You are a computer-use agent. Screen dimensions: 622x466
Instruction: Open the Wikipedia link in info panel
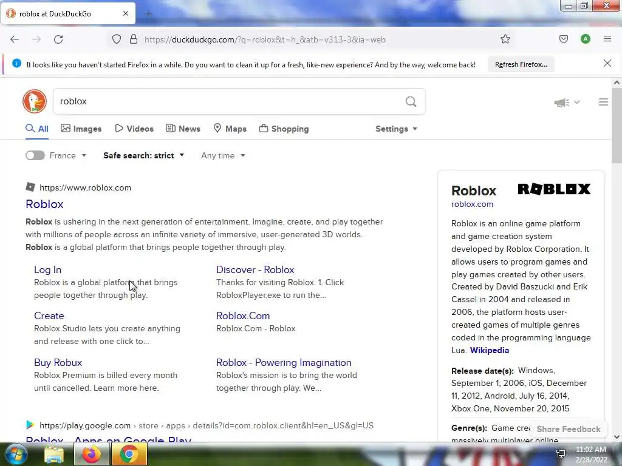[x=490, y=350]
